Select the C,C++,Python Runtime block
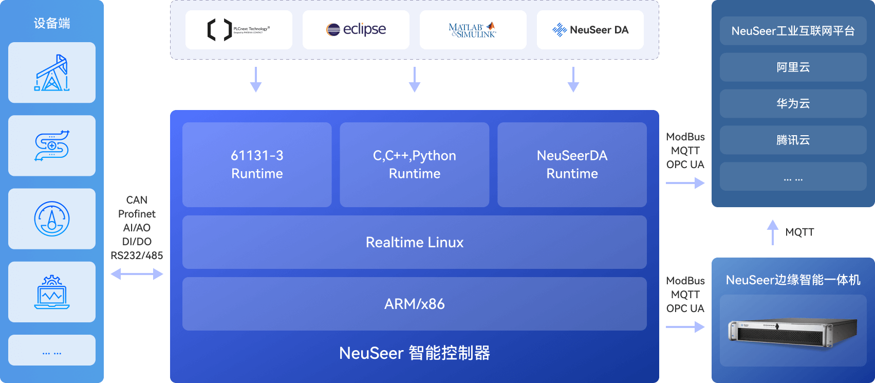This screenshot has width=875, height=383. click(414, 165)
